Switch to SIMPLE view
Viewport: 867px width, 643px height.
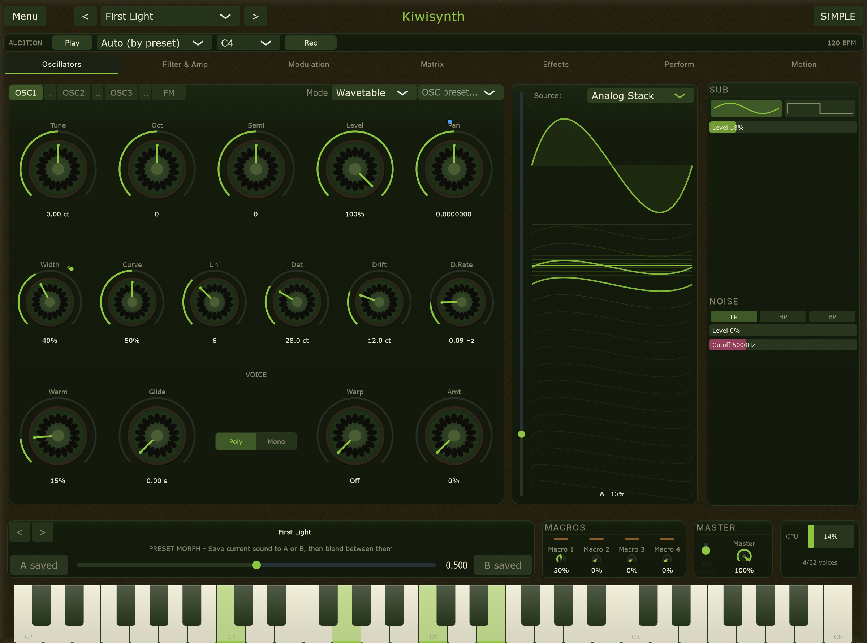pyautogui.click(x=838, y=16)
